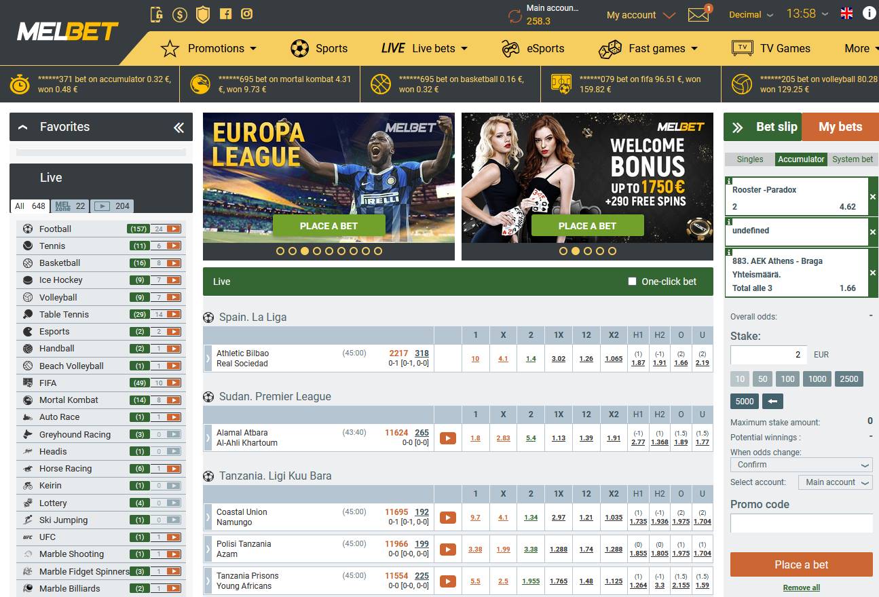Viewport: 879px width, 597px height.
Task: Click Place a bet button in bet slip
Action: click(x=801, y=564)
